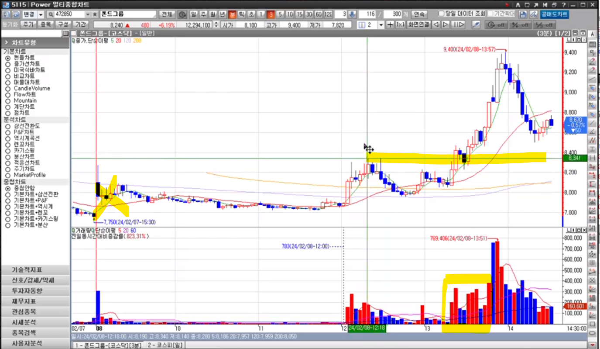Choose Mountain chart type
The width and height of the screenshot is (600, 349).
pyautogui.click(x=7, y=100)
